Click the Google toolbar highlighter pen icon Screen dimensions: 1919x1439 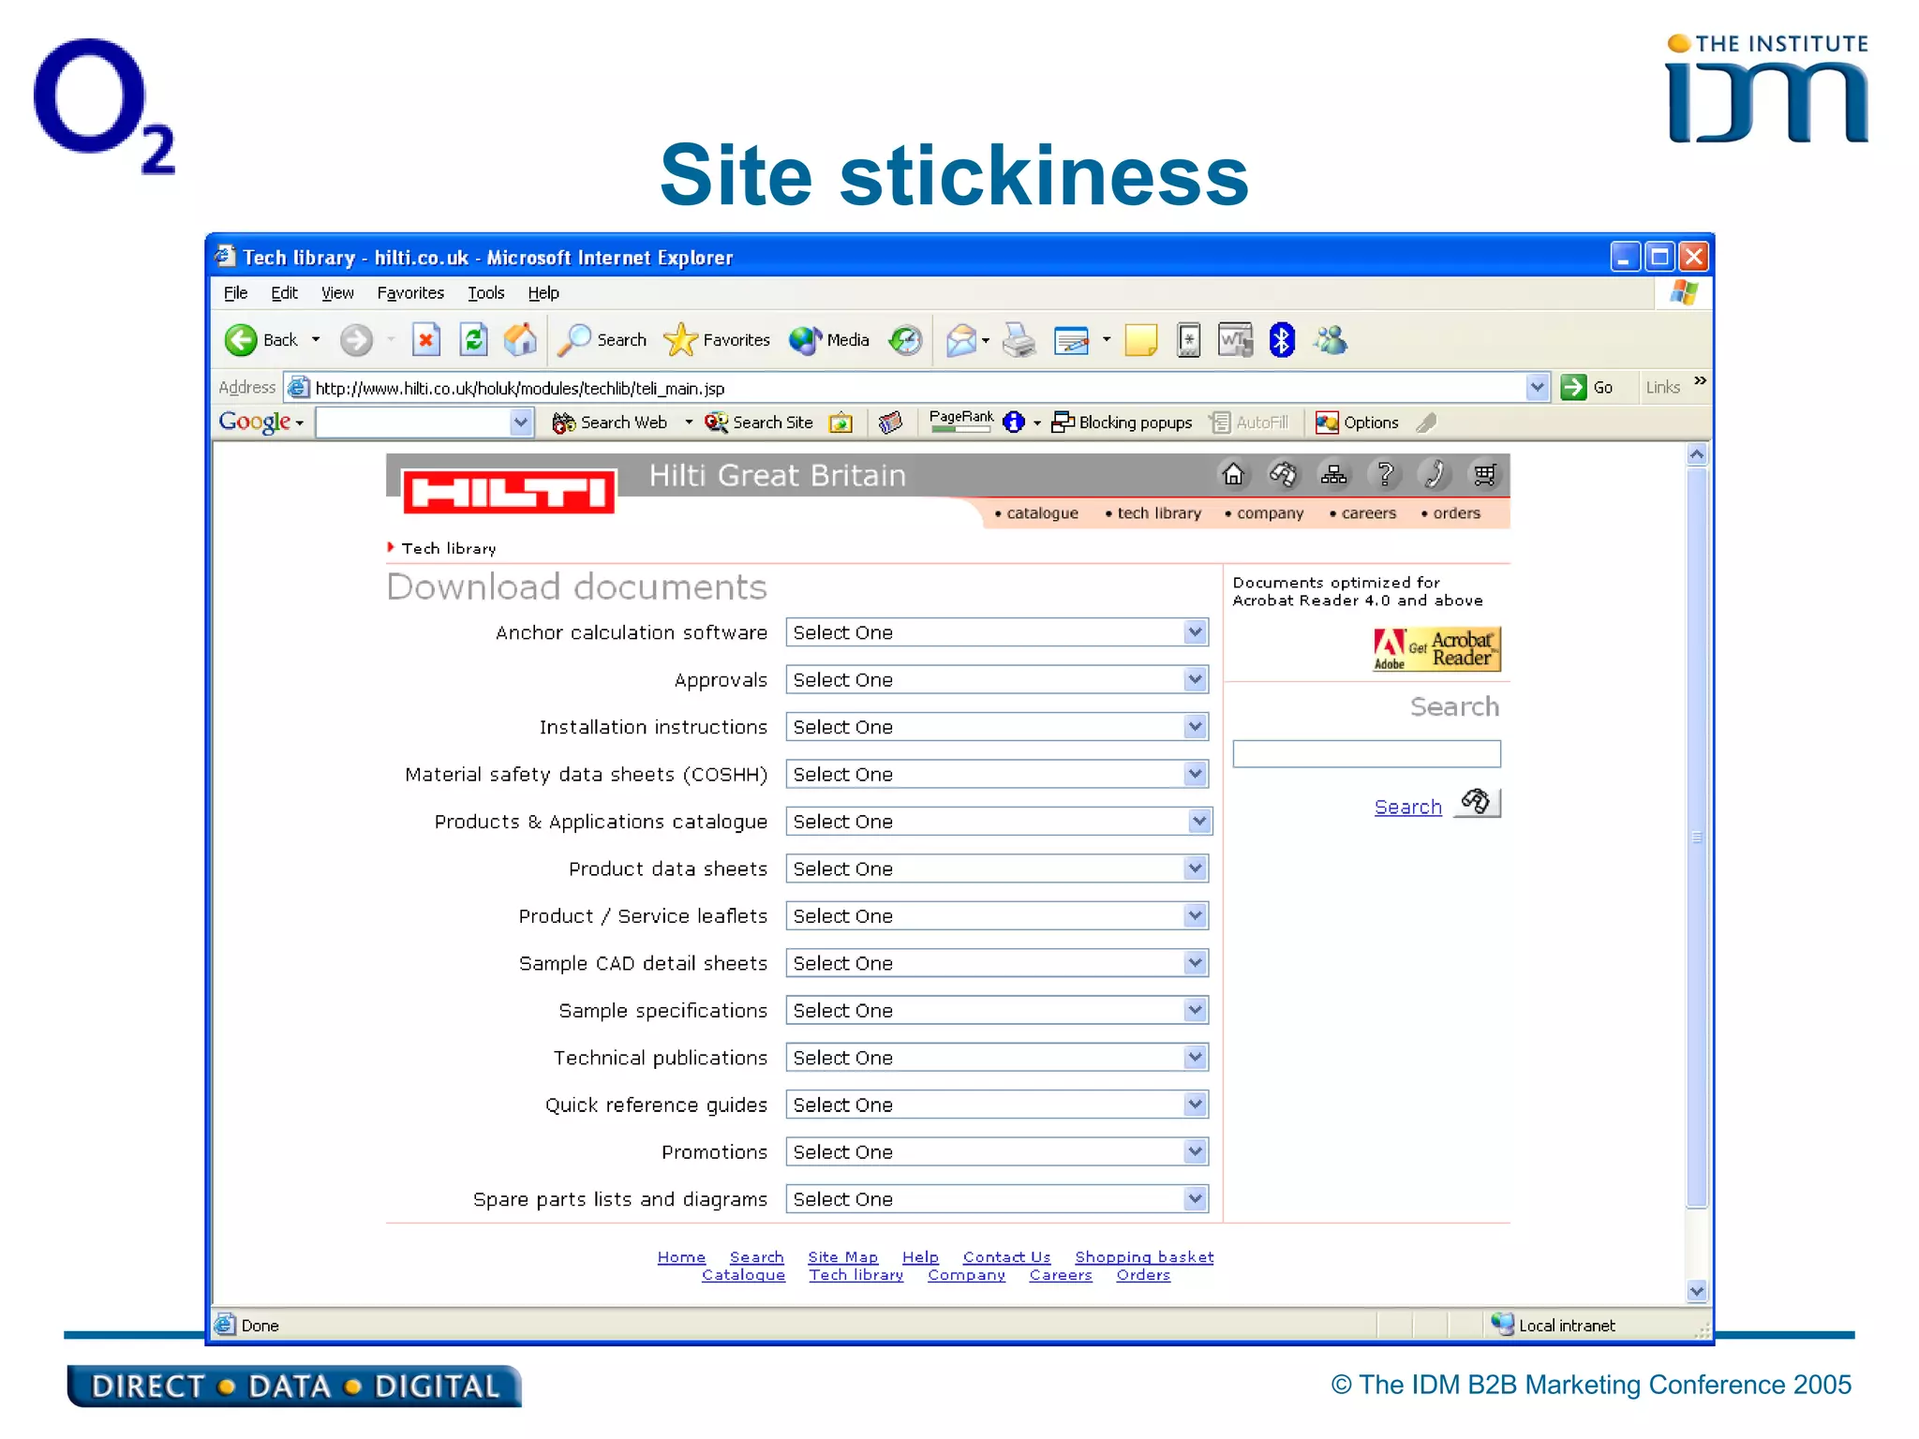(1427, 423)
